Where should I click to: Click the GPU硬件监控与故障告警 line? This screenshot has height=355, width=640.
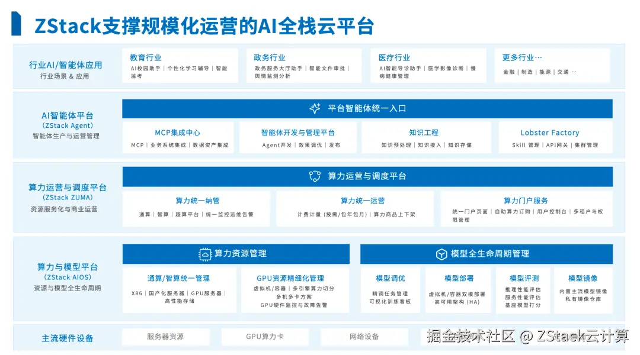pos(294,305)
